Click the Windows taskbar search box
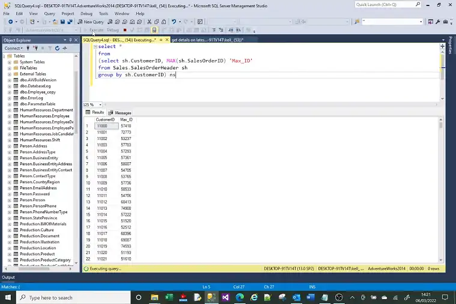The image size is (456, 304). click(x=73, y=297)
